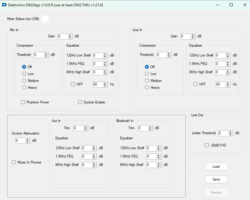
Task: Enable the -20dB PAD checkbox
Action: 207,145
